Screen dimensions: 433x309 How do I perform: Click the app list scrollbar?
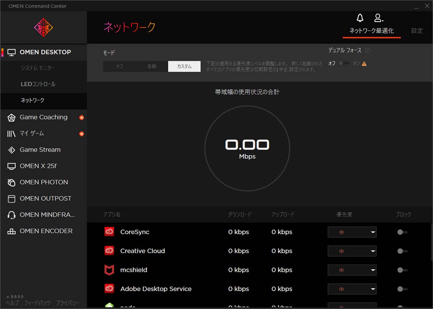431,242
